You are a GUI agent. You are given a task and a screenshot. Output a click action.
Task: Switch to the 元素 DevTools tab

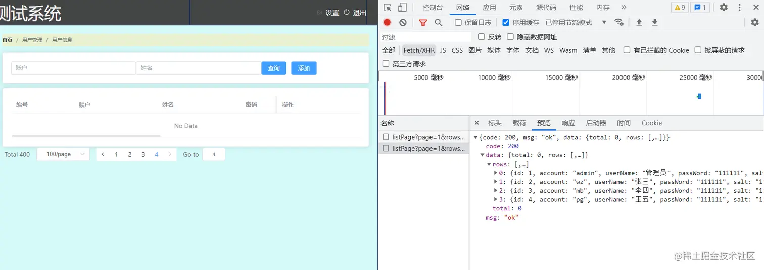tap(516, 7)
